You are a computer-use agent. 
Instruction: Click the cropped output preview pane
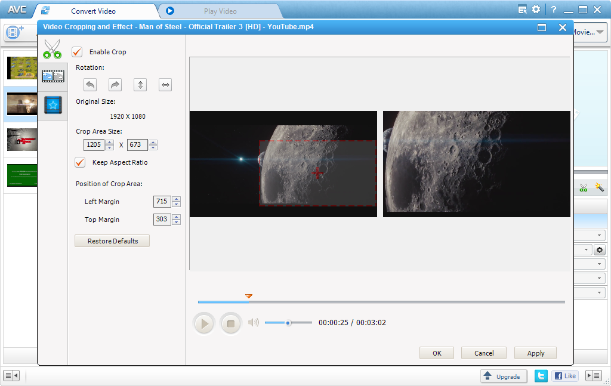pyautogui.click(x=477, y=164)
